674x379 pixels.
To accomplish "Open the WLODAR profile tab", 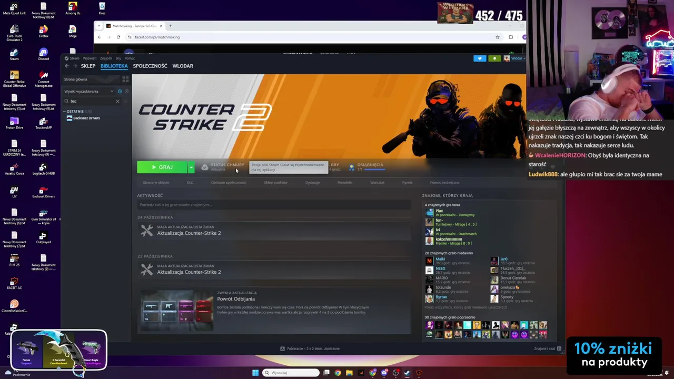I will [x=183, y=66].
